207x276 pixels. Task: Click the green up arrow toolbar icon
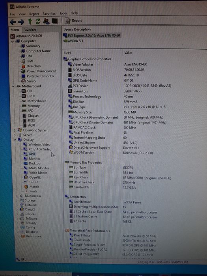point(30,21)
